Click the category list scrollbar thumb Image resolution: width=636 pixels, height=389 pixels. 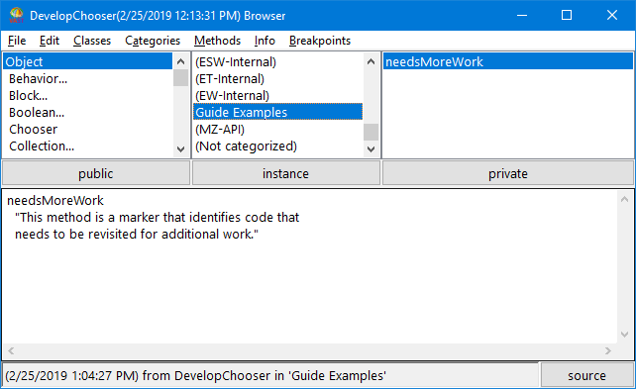click(371, 132)
